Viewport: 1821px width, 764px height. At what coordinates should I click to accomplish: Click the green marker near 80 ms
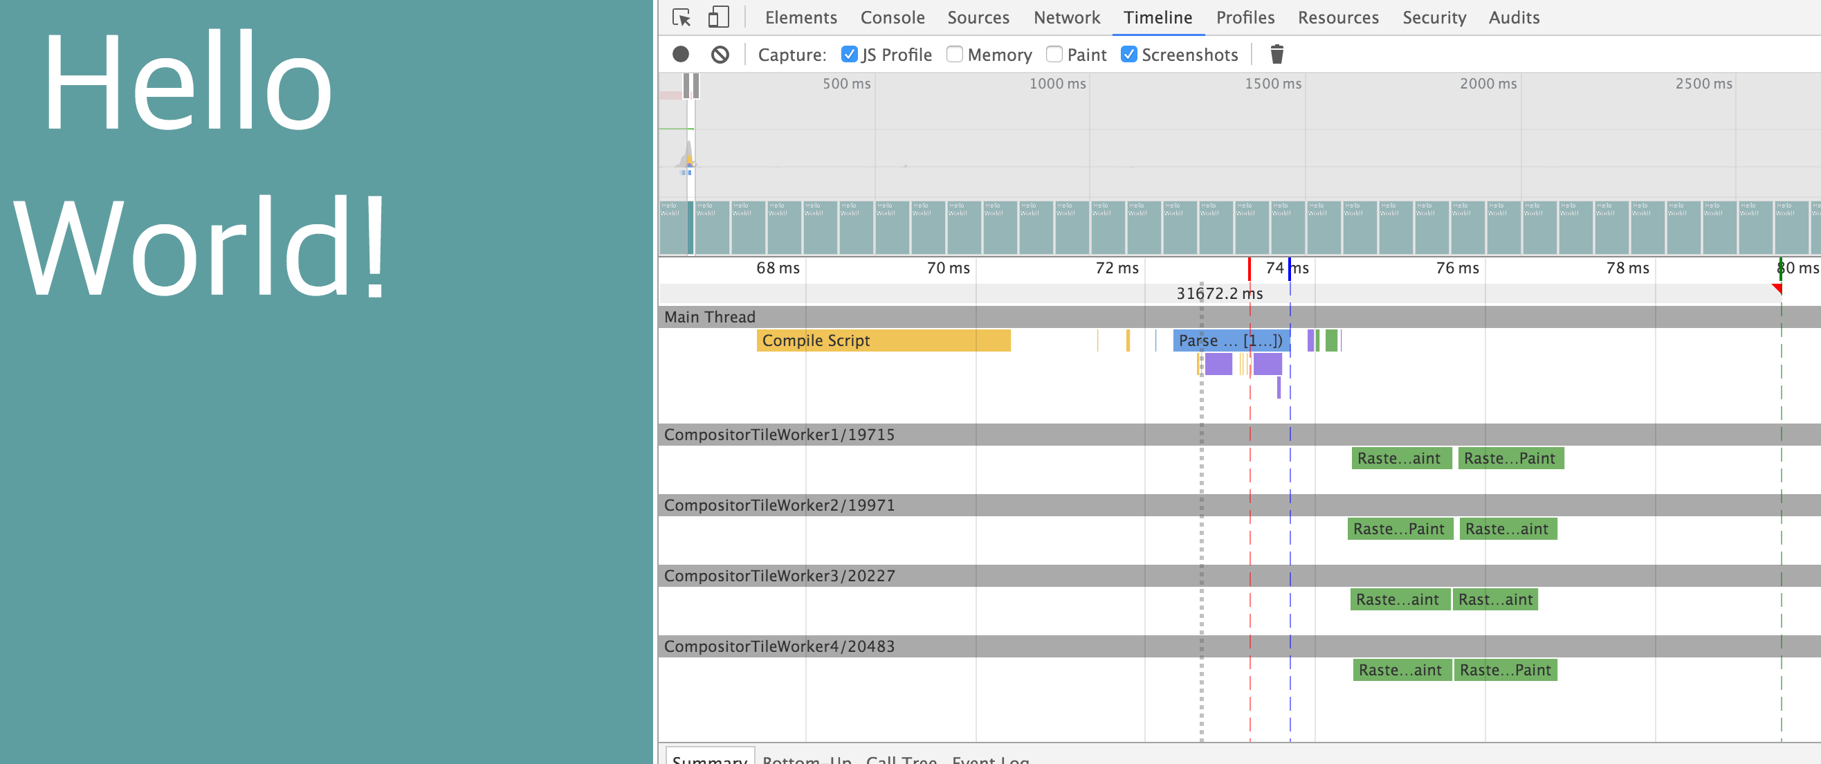point(1780,269)
